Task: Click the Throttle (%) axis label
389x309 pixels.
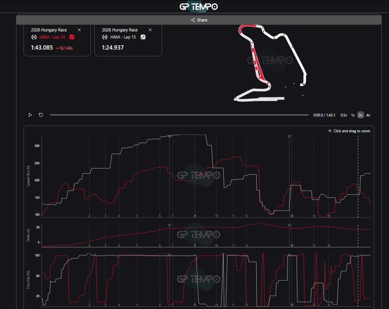Action: (x=28, y=280)
